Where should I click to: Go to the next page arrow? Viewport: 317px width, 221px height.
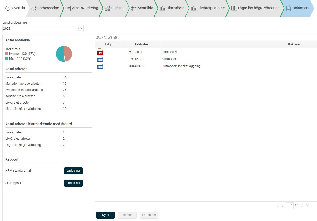coord(302,206)
